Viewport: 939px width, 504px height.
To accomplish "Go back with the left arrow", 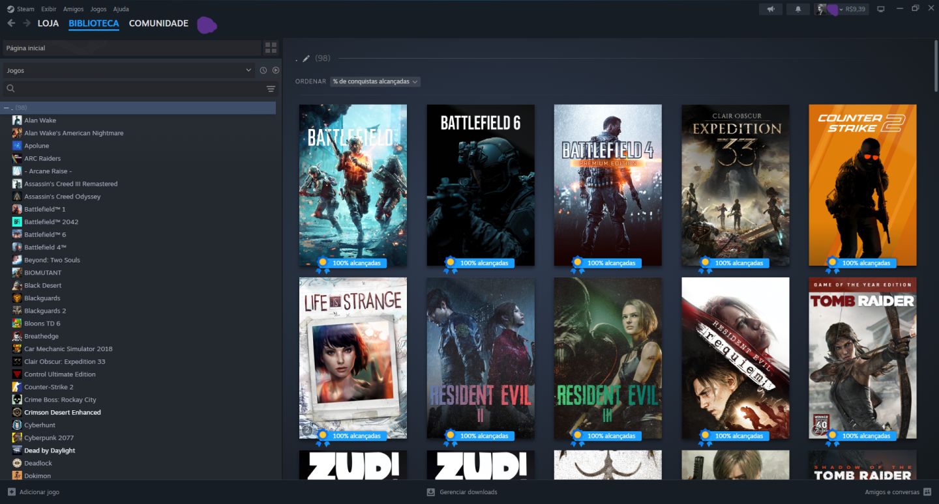I will pyautogui.click(x=11, y=23).
